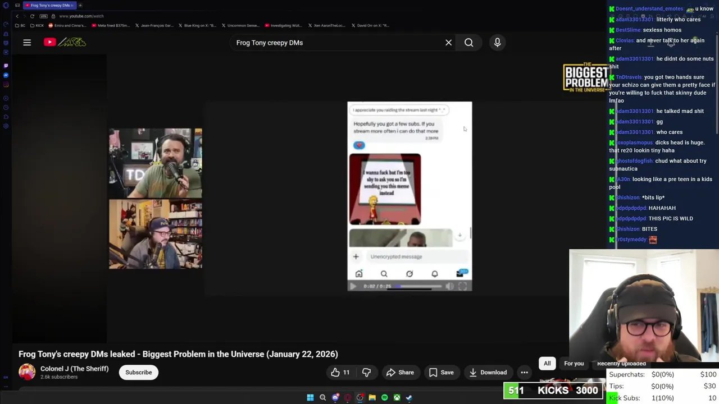Open Spotify from the taskbar
Screen dimensions: 719x404
[x=384, y=397]
